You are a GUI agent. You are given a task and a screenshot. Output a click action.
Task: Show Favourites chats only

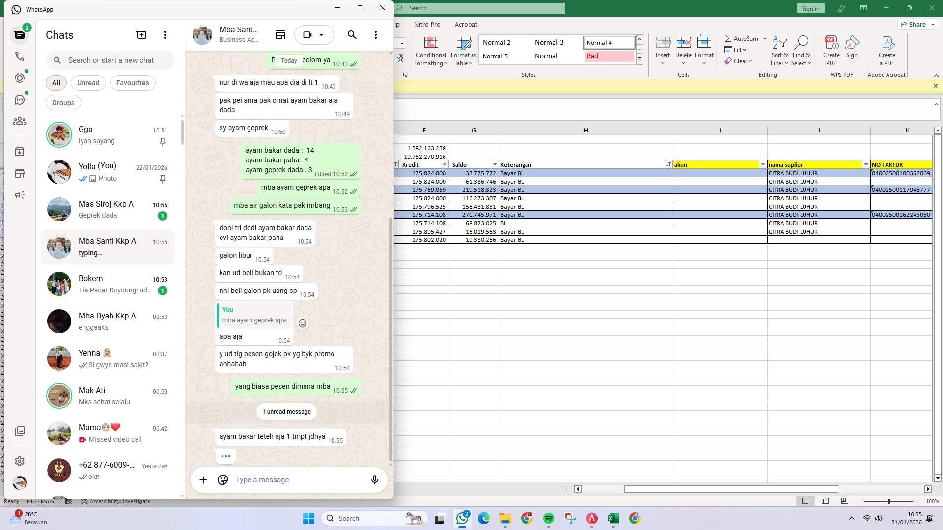[132, 82]
